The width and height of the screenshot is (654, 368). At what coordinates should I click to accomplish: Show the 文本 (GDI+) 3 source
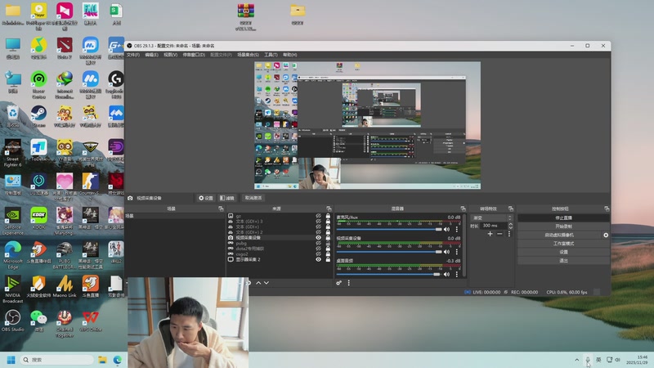[318, 221]
